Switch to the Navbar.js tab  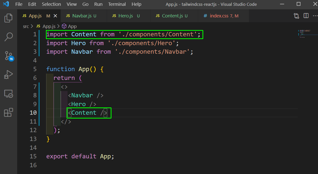coord(84,16)
